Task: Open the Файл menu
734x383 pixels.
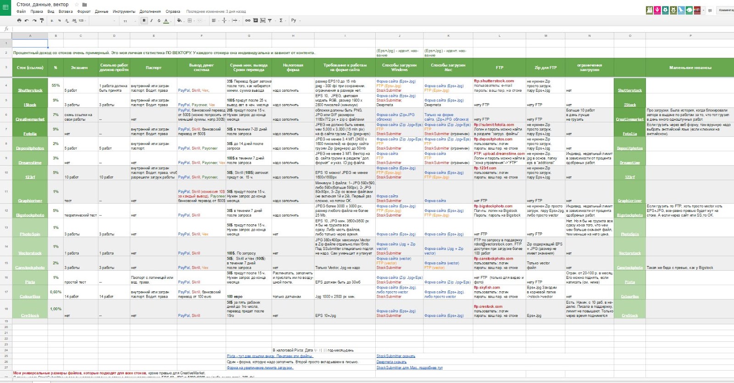Action: (21, 11)
